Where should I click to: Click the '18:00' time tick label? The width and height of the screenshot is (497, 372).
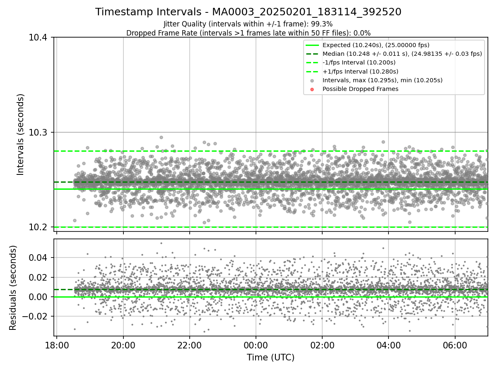[x=57, y=345]
